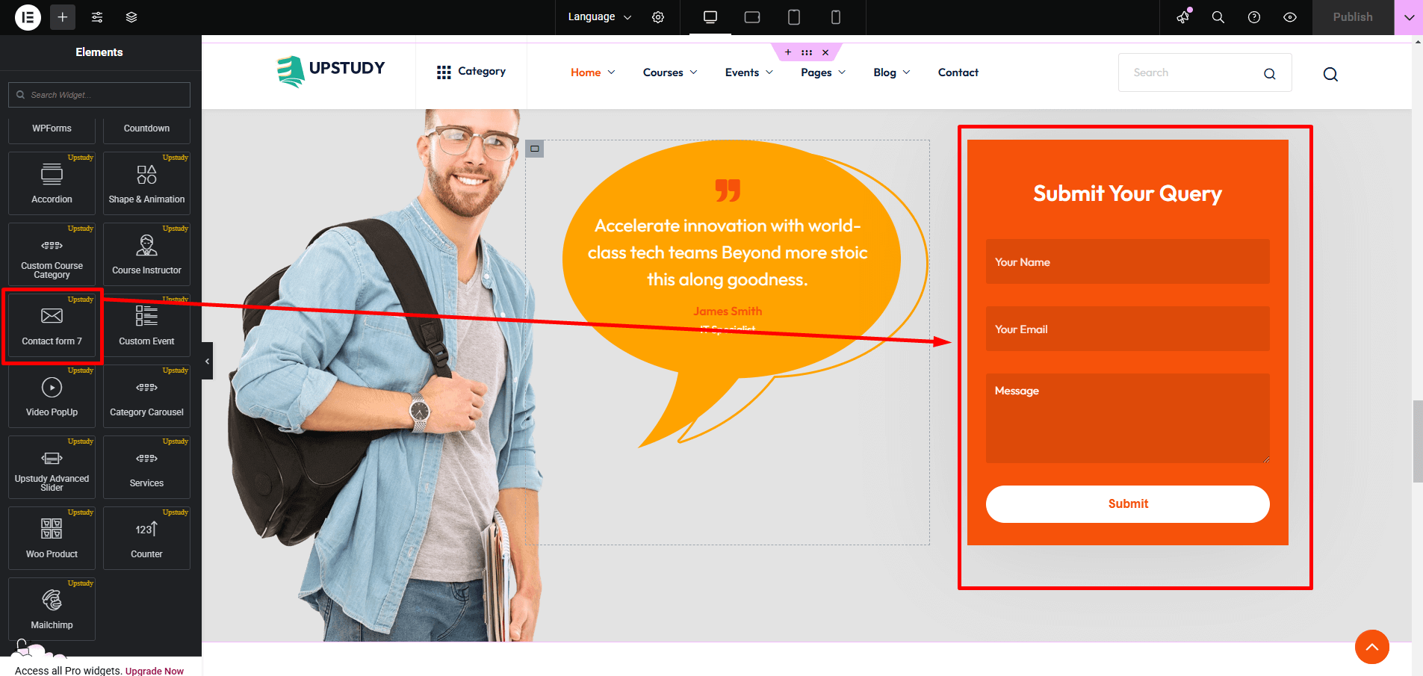
Task: Click the container edit handle icon
Action: (x=535, y=149)
